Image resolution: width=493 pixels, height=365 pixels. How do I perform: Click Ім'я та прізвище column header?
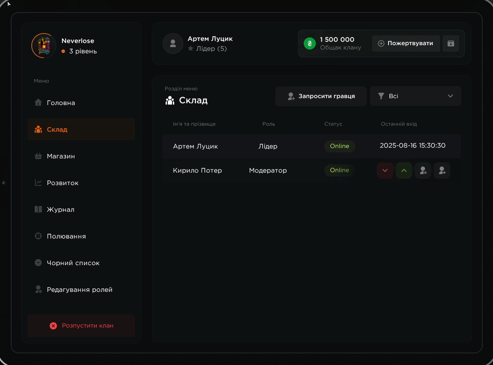[194, 124]
